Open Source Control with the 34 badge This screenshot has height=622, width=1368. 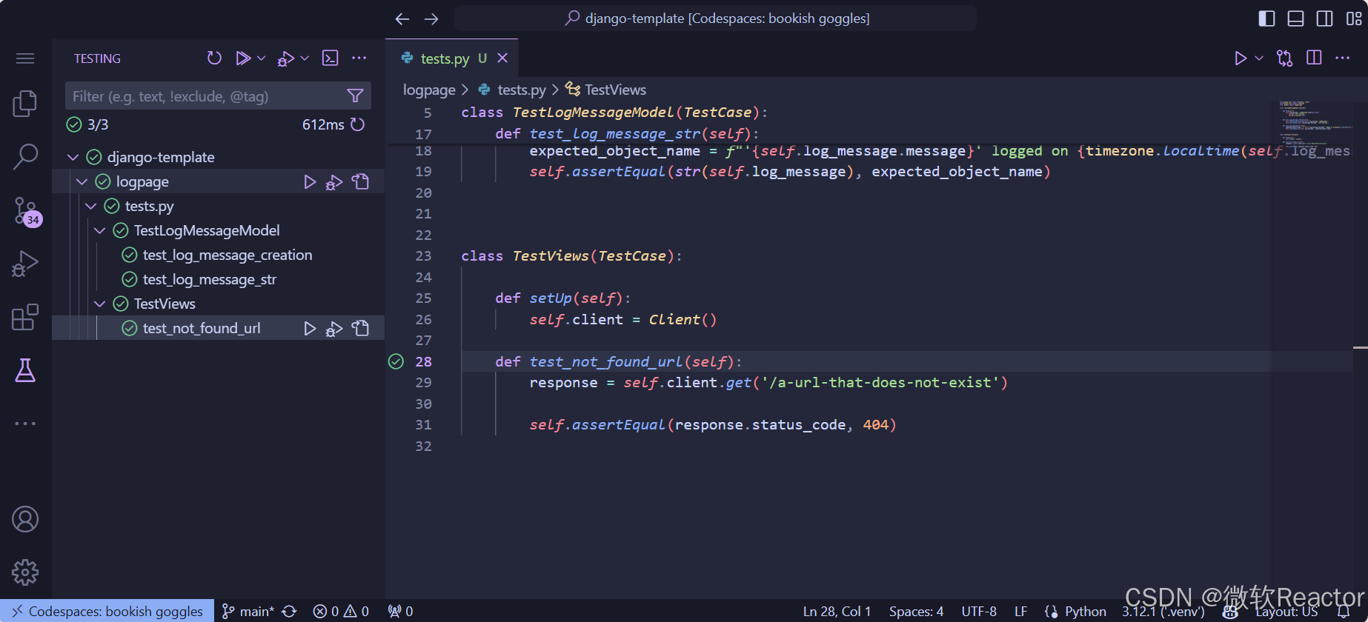pos(27,211)
